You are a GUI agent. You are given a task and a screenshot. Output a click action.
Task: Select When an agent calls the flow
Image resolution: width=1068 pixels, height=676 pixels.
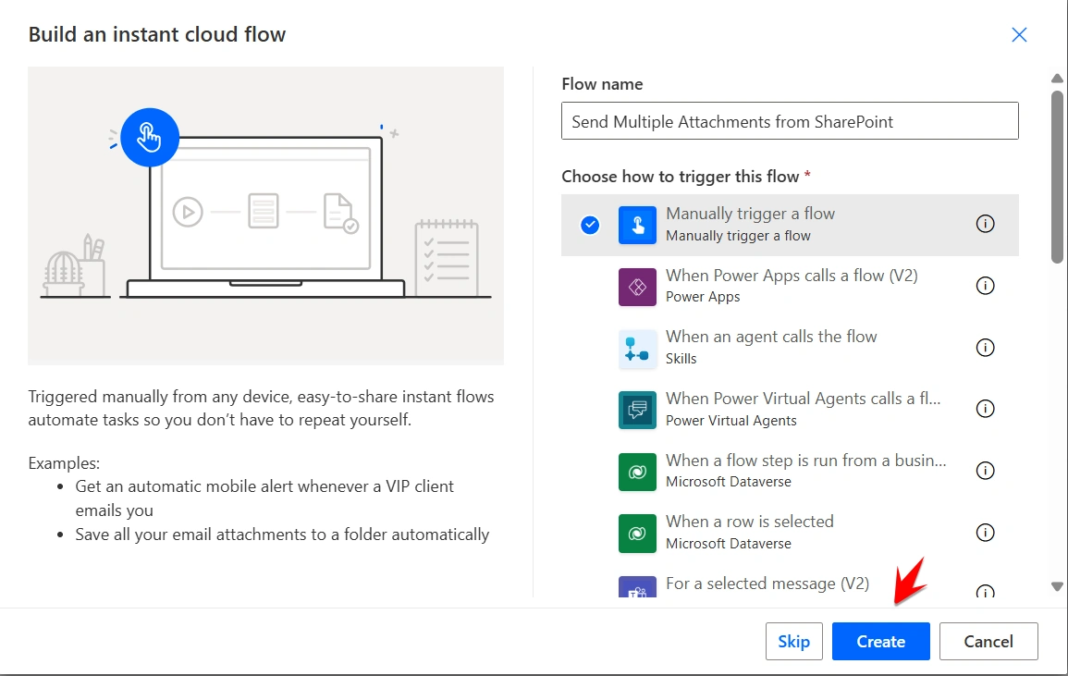coord(790,349)
